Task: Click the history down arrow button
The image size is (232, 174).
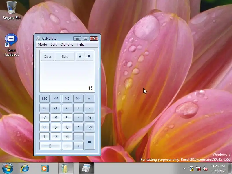Action: tap(89, 57)
